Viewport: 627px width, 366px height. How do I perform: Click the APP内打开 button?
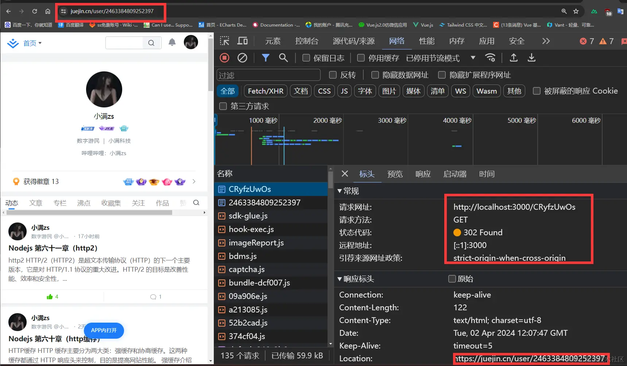pos(104,330)
